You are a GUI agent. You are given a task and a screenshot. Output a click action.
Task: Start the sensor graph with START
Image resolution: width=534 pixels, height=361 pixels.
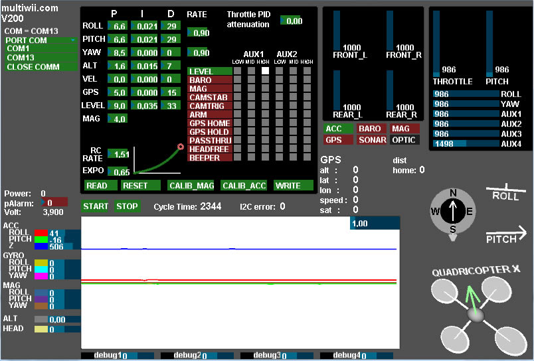tap(96, 206)
